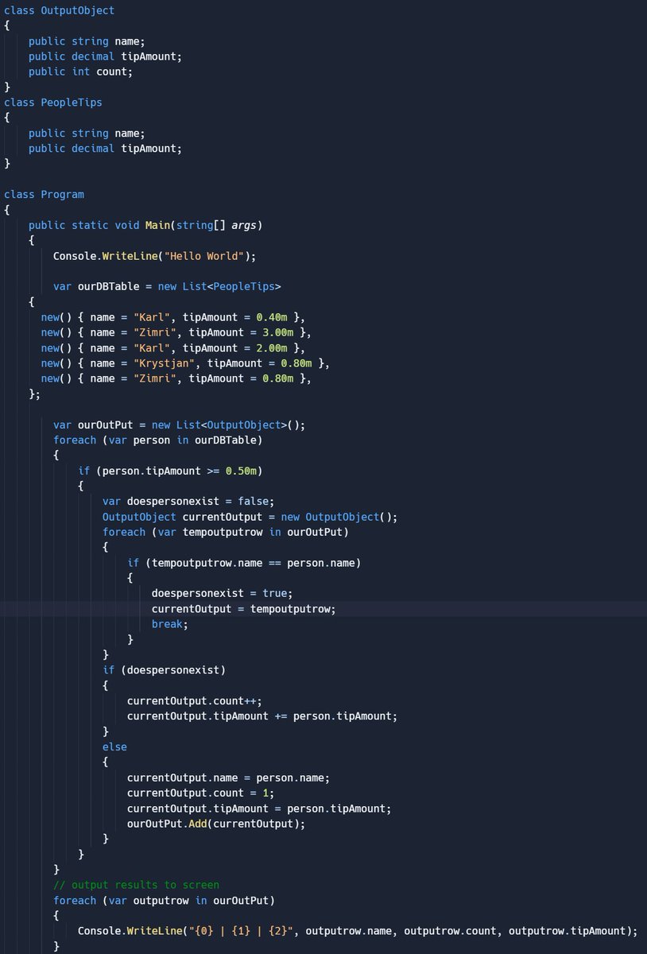Click the 'if (doespersonexist)' condition line
The height and width of the screenshot is (954, 647).
coord(165,670)
